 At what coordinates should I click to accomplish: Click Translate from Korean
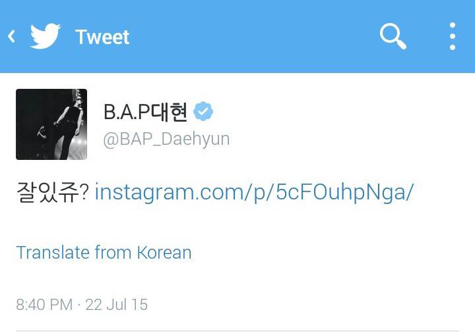click(x=104, y=253)
